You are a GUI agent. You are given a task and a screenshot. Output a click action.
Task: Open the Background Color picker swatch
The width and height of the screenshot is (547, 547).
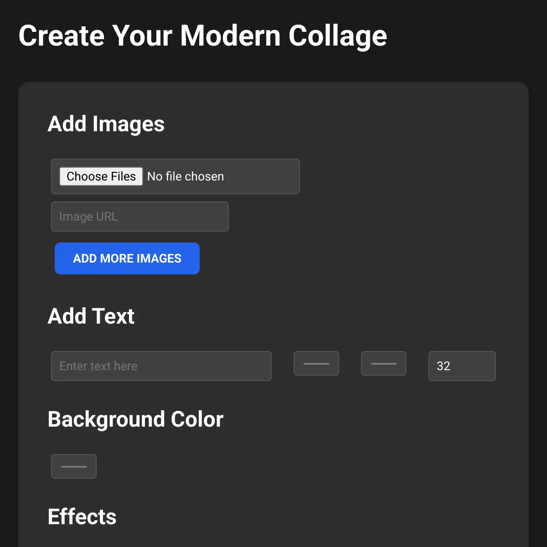tap(74, 466)
